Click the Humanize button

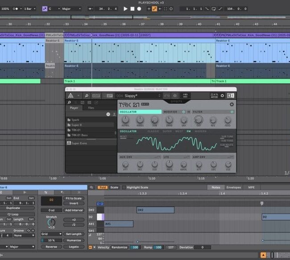point(73,240)
